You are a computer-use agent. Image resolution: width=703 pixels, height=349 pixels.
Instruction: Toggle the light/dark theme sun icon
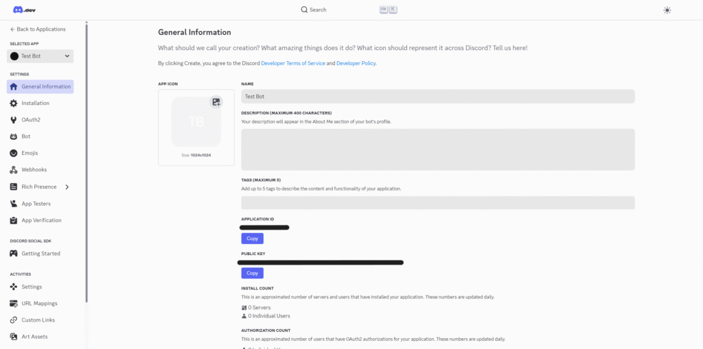[x=667, y=10]
